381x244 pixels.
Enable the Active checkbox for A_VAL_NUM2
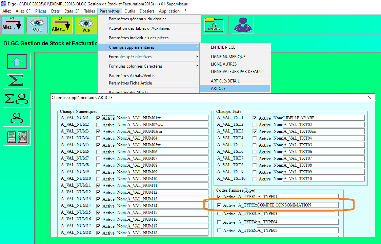98,125
